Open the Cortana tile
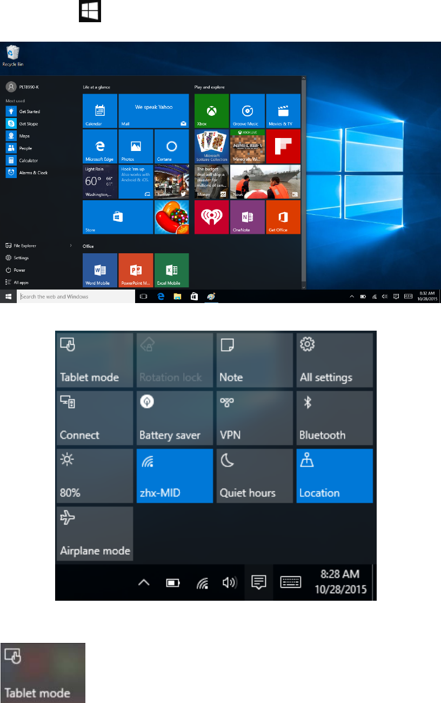441x703 pixels. click(x=172, y=146)
